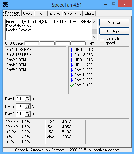Click the Pwm2 value input field
Screen dimensions: 134x154
21,106
